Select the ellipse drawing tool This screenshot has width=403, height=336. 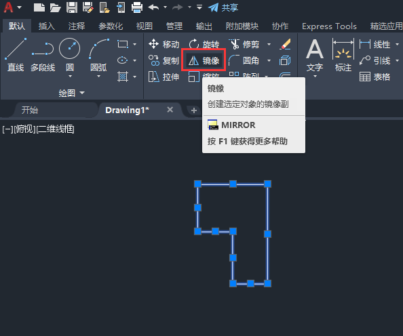pos(123,60)
